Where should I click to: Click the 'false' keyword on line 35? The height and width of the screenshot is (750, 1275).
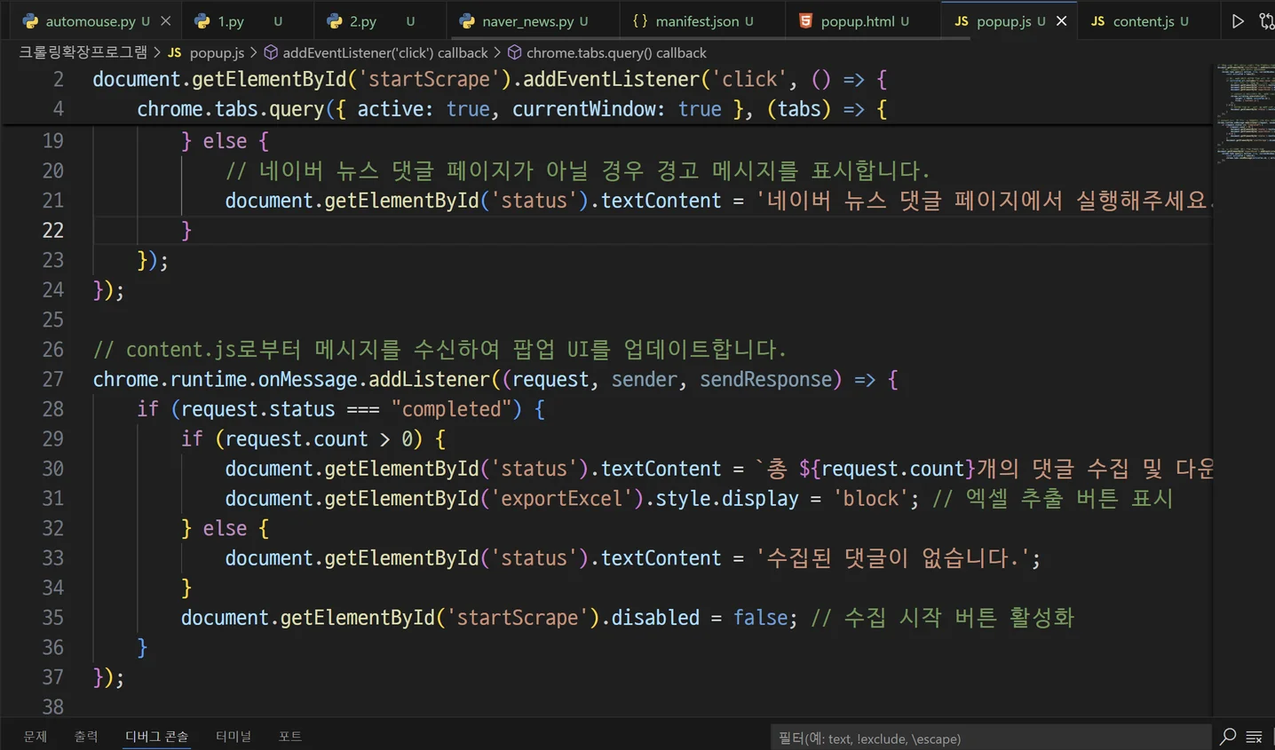pyautogui.click(x=761, y=618)
